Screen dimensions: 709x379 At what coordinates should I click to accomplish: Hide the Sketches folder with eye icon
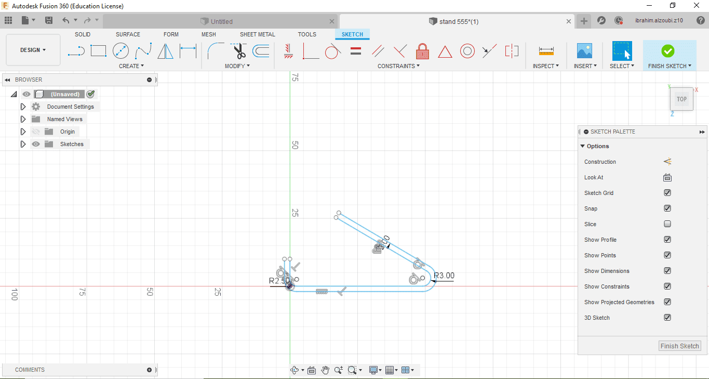36,144
